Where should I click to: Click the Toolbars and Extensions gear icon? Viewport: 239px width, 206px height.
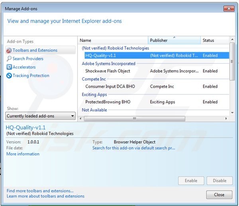pyautogui.click(x=9, y=50)
